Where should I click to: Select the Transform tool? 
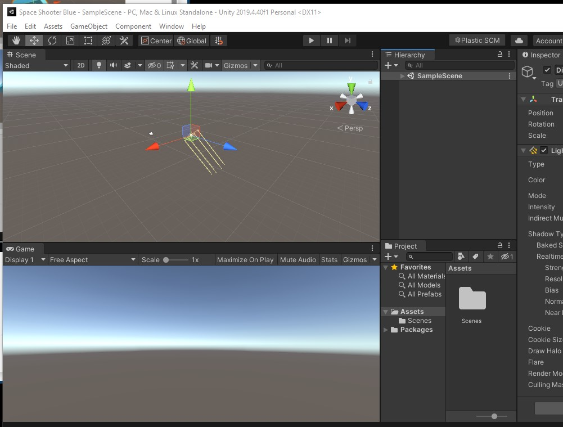(106, 41)
